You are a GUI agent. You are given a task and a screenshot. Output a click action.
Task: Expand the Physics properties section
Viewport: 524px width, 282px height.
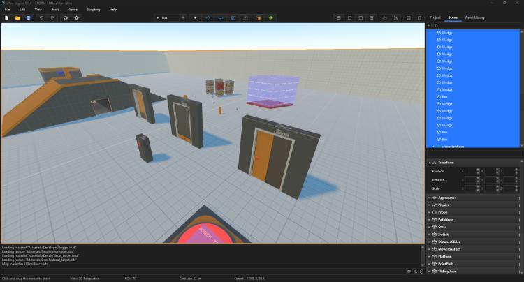(446, 205)
